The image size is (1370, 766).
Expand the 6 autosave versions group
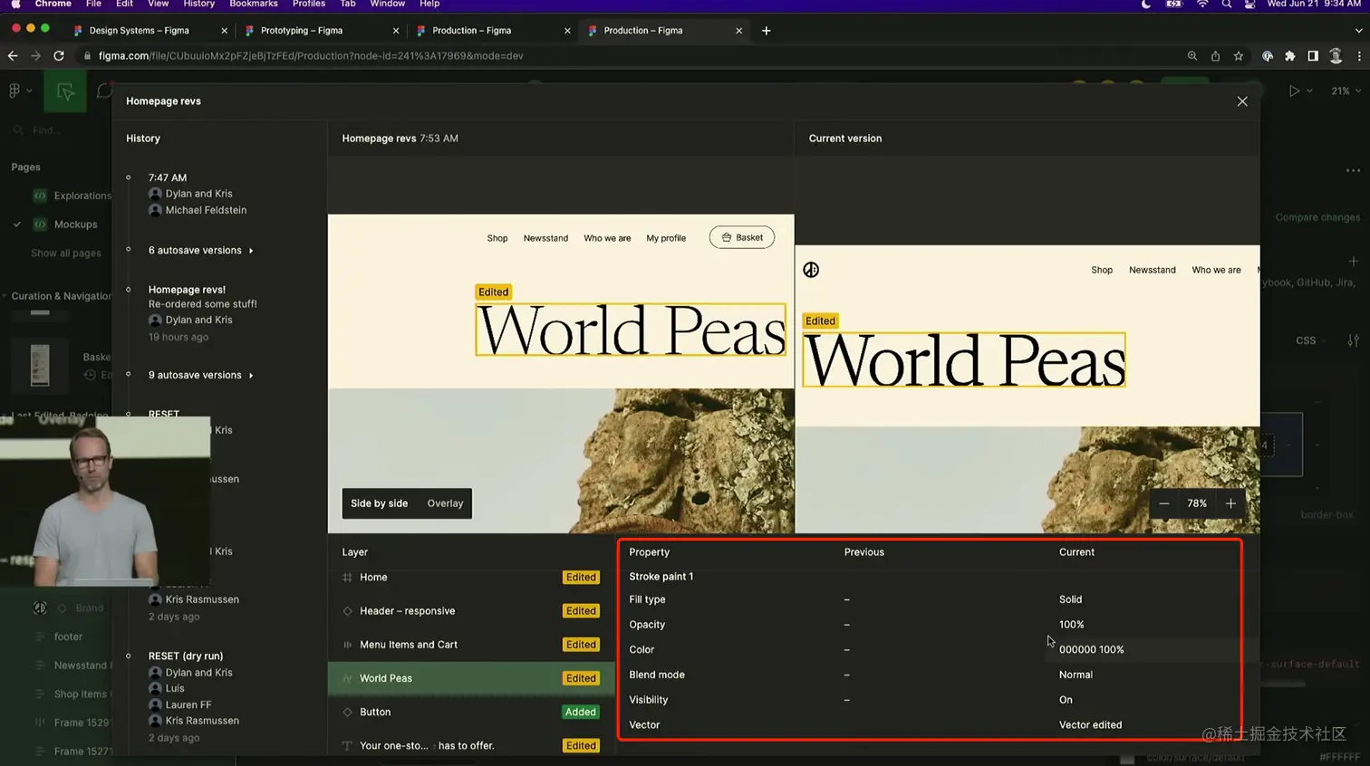click(x=200, y=250)
